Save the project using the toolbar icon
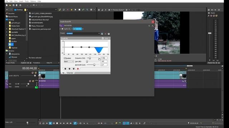This screenshot has width=229, height=128. [14, 5]
